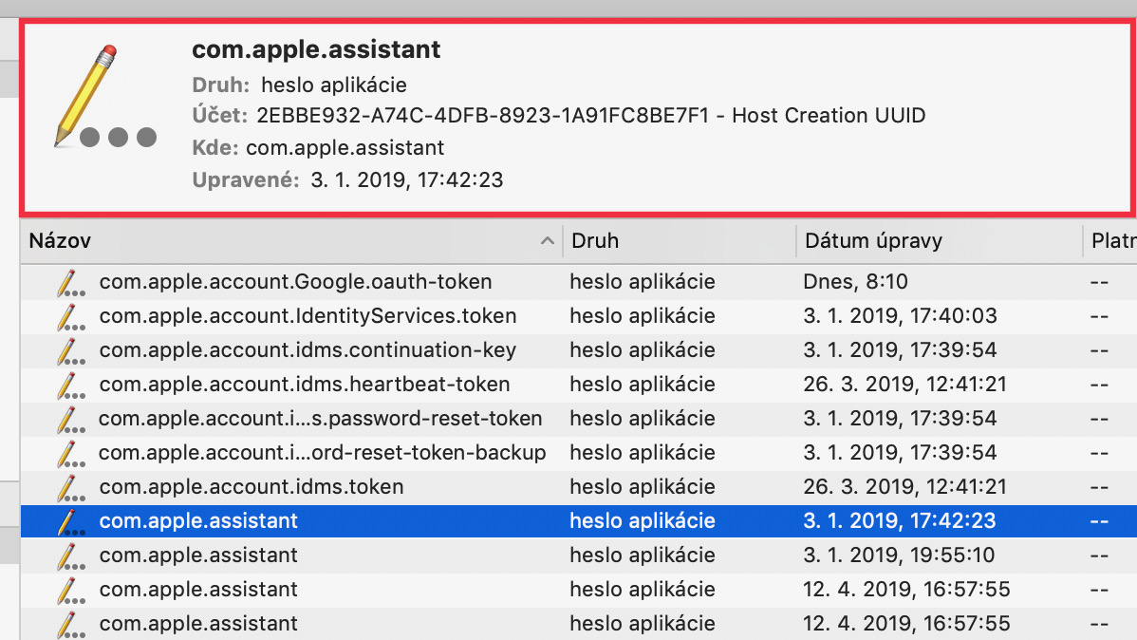Click date 17:42:23 in the highlighted list row
Screen dimensions: 1137x640
(x=900, y=520)
